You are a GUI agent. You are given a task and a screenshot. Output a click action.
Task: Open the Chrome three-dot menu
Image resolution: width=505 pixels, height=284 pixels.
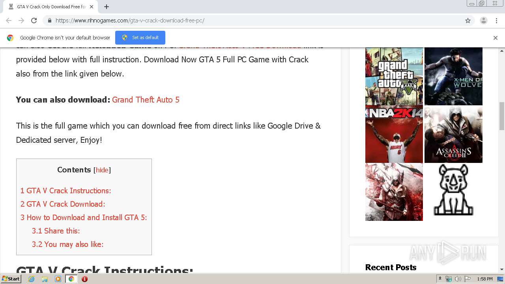tap(497, 21)
